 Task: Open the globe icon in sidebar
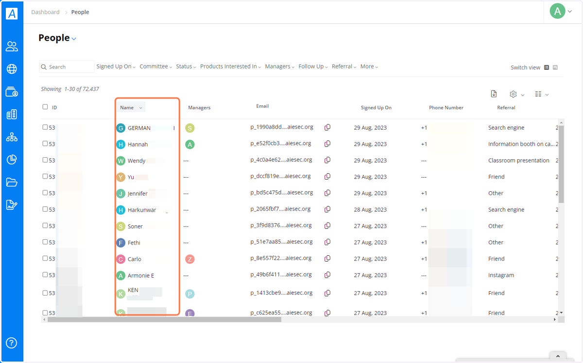coord(12,69)
